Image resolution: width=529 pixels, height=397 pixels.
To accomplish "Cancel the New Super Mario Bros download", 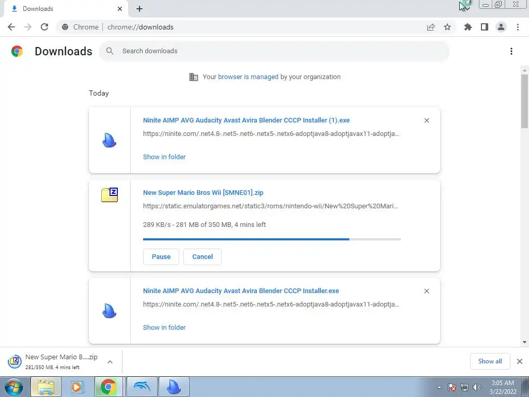I will click(203, 257).
